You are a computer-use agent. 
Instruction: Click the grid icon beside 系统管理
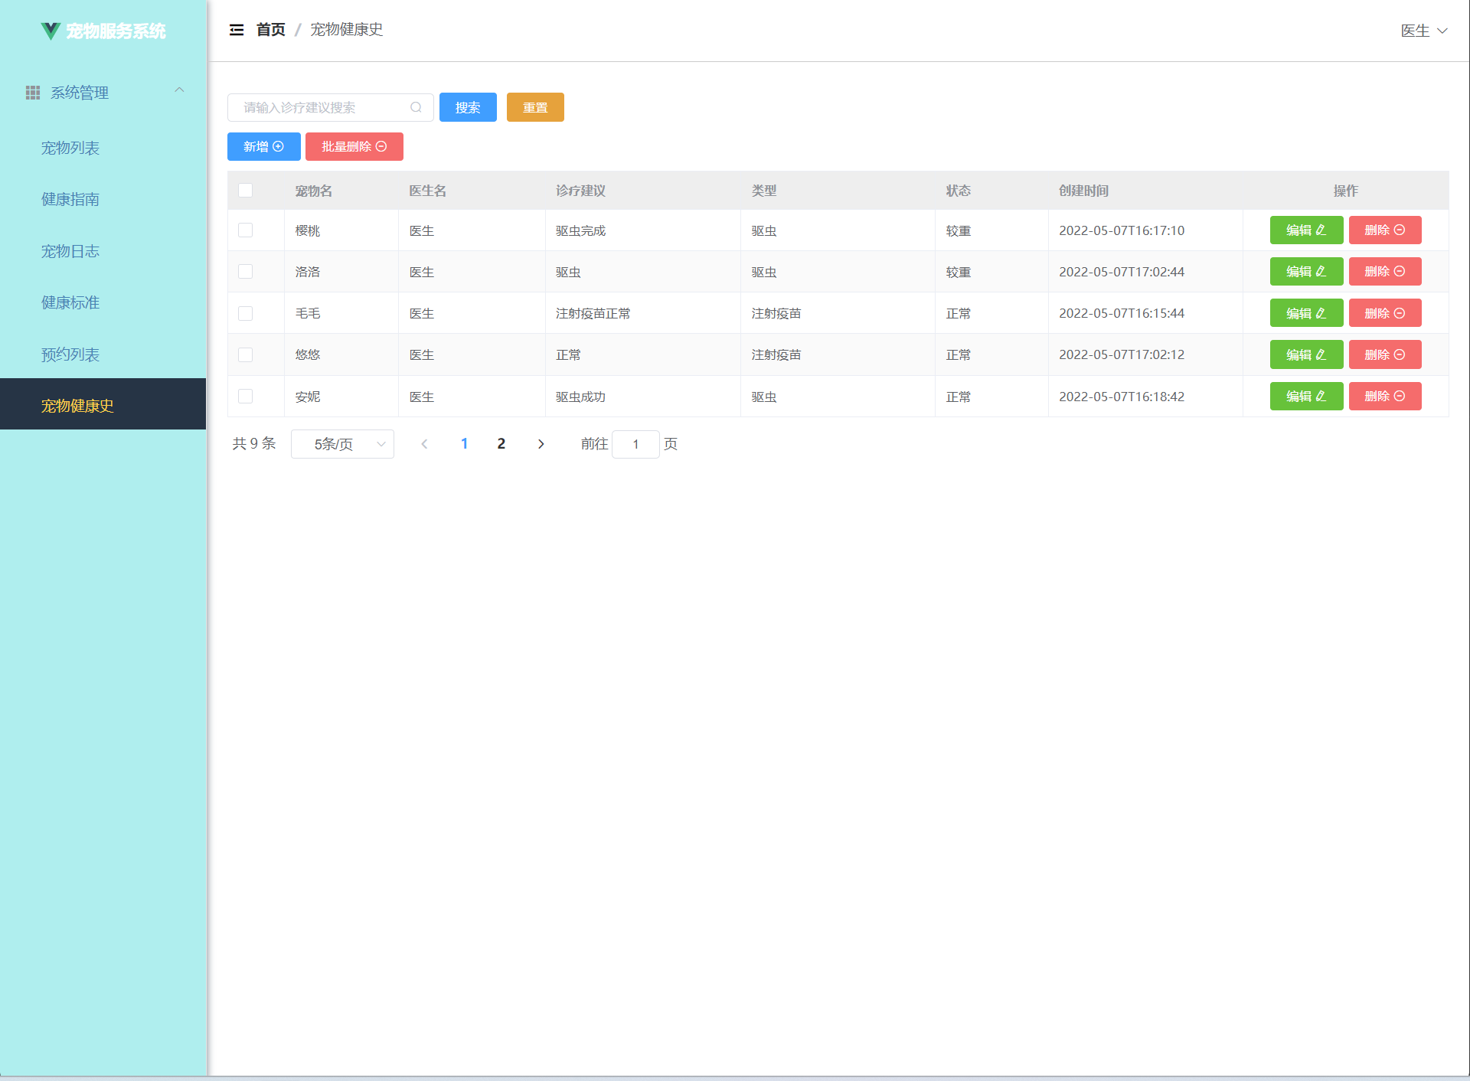tap(33, 93)
